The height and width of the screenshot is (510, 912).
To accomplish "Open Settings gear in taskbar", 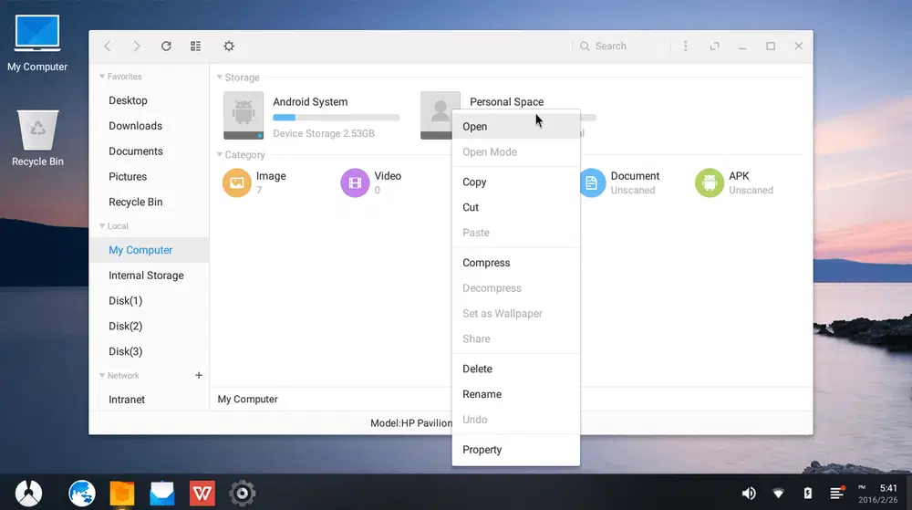I will click(x=242, y=494).
